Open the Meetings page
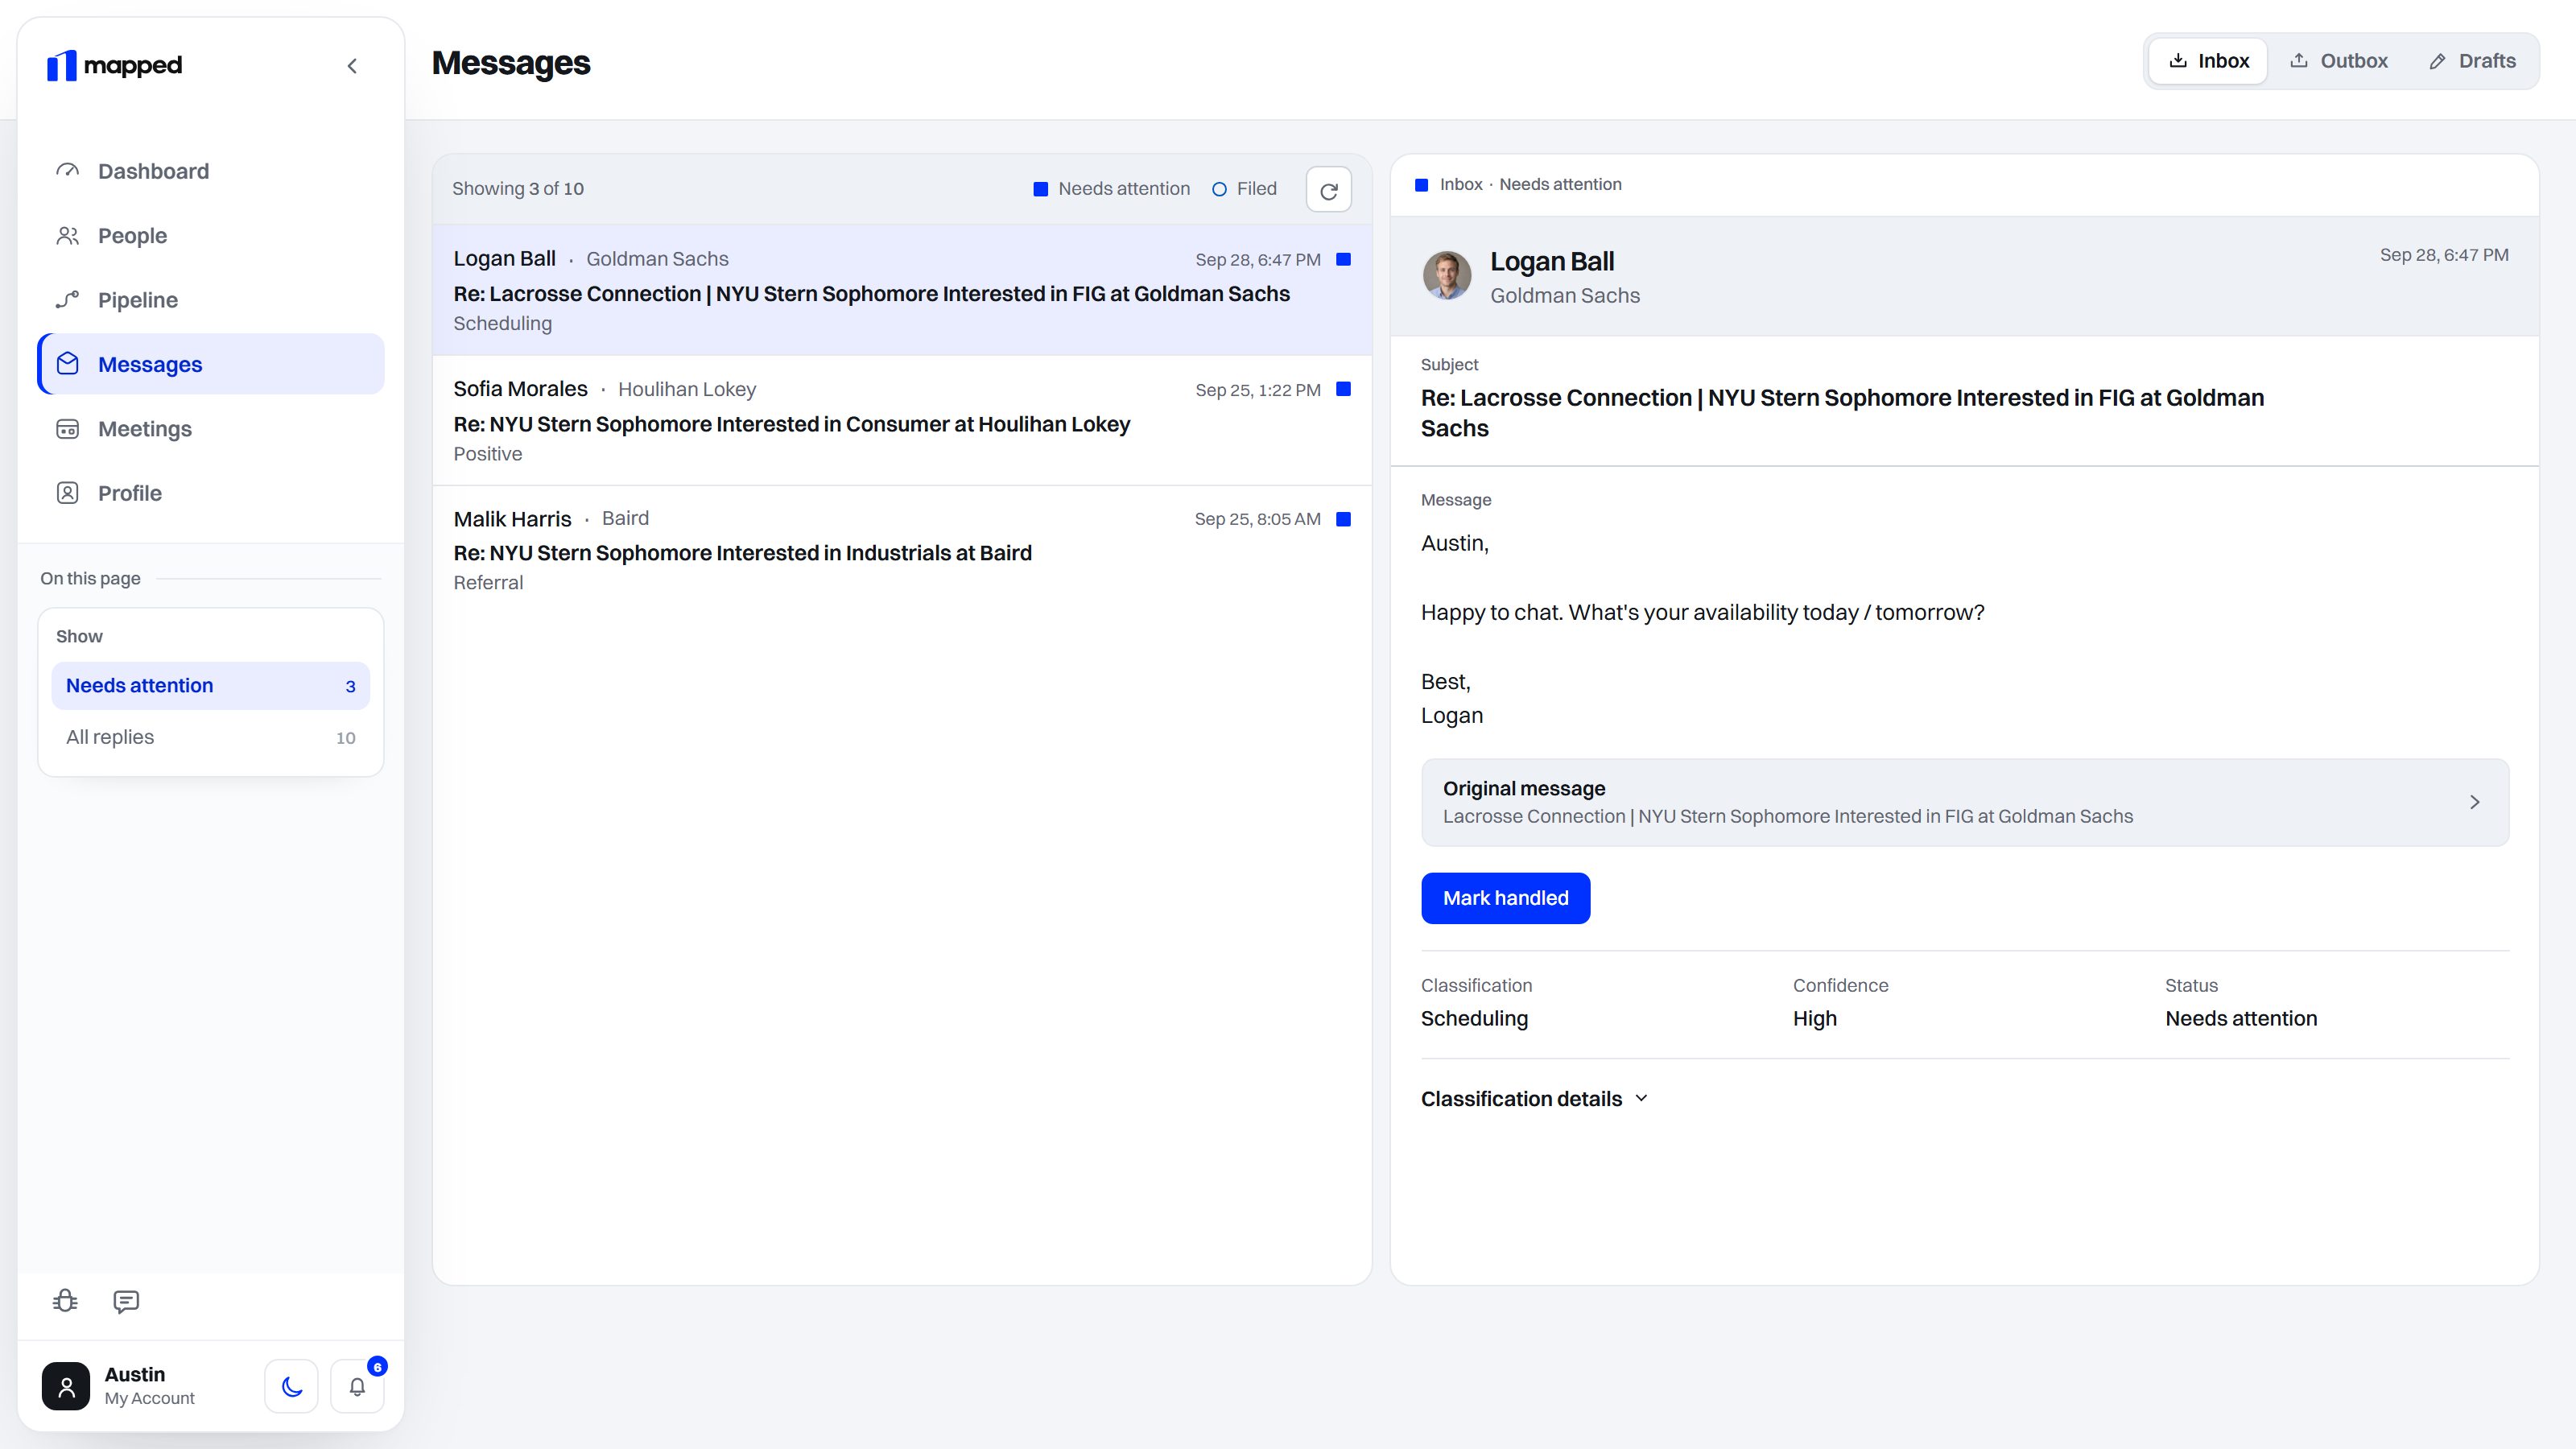2576x1449 pixels. 211,429
